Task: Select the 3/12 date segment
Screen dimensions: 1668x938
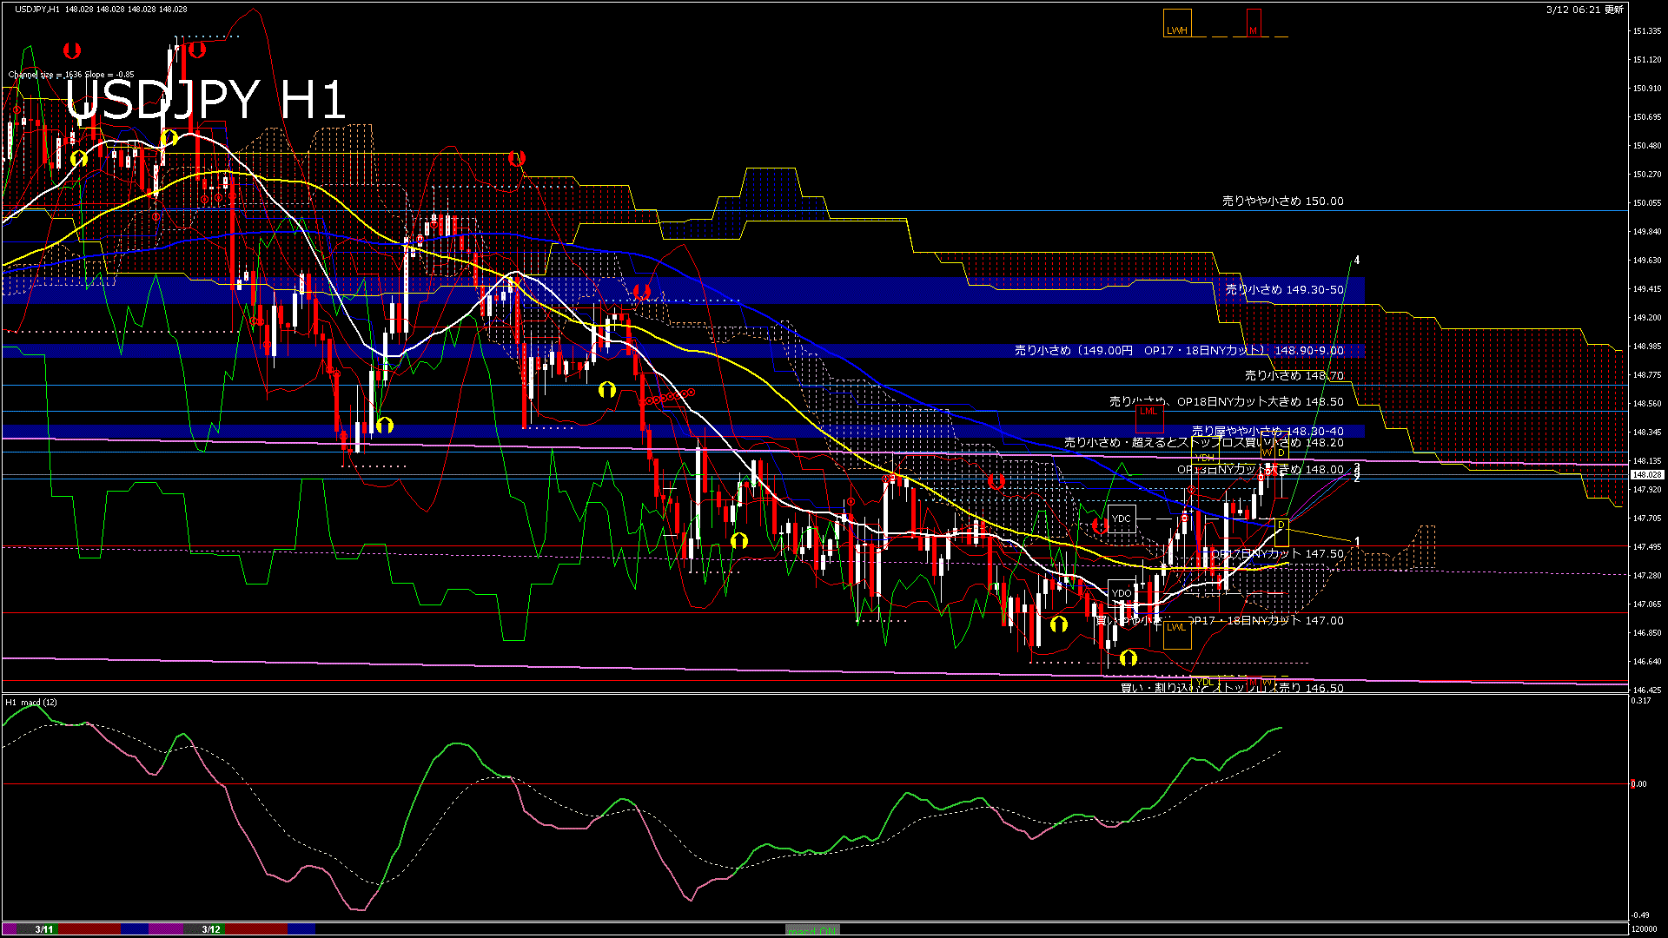Action: [211, 929]
